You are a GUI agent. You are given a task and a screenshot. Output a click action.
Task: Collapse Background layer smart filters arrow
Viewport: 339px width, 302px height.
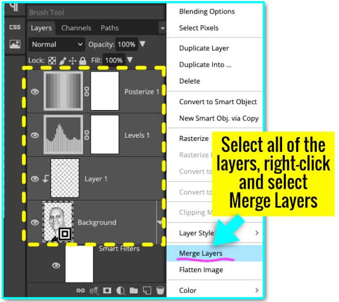[160, 222]
